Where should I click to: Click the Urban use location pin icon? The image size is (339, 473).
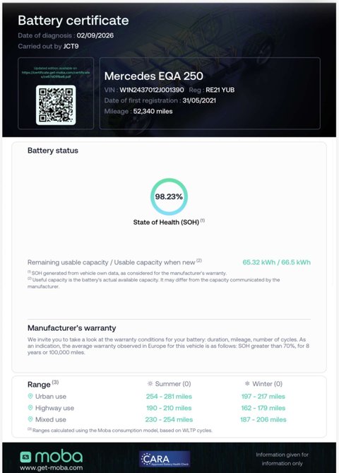[x=30, y=396]
